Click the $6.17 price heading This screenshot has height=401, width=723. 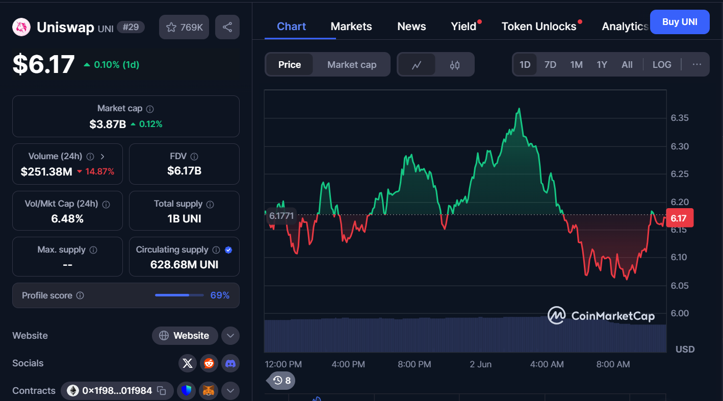pos(44,64)
